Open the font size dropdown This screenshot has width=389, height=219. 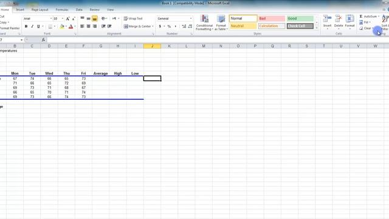click(63, 19)
